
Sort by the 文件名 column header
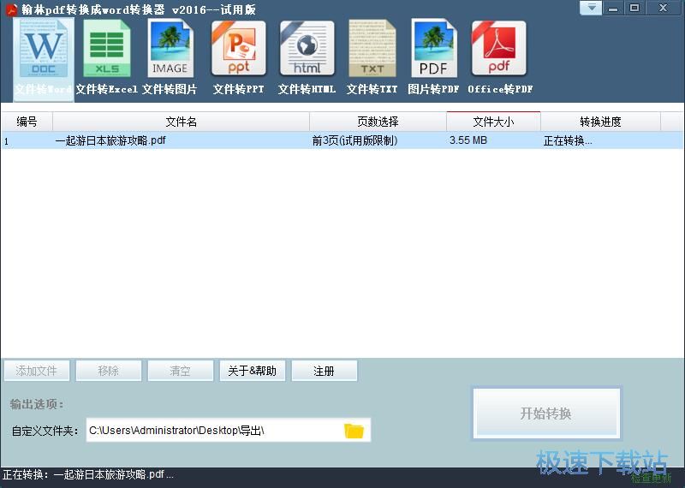point(181,122)
